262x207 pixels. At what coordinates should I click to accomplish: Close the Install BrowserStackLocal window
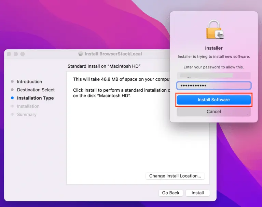(9, 54)
